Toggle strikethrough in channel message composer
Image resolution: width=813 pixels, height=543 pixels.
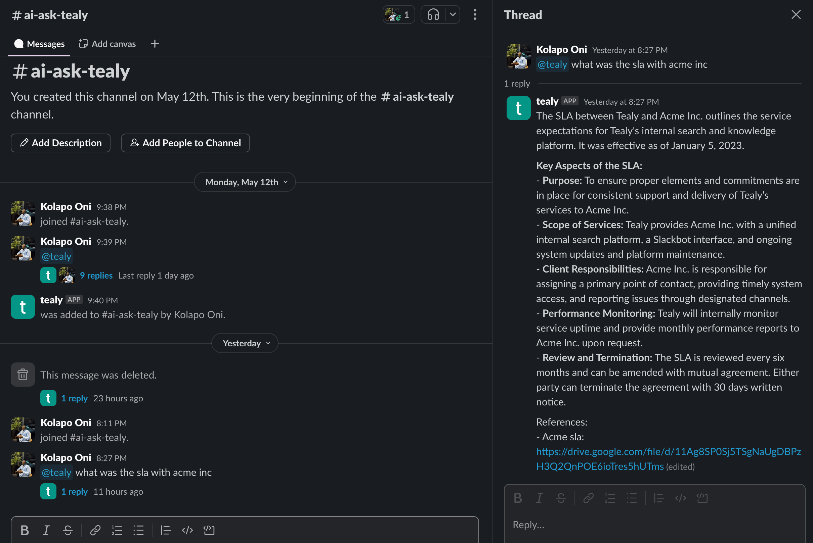pyautogui.click(x=68, y=530)
